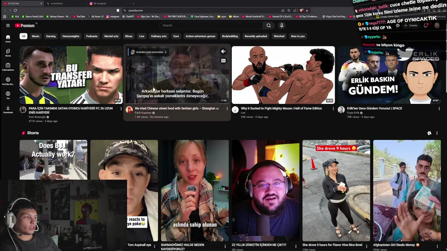The image size is (447, 251).
Task: Select the Heavyweights filter chip
Action: point(71,36)
